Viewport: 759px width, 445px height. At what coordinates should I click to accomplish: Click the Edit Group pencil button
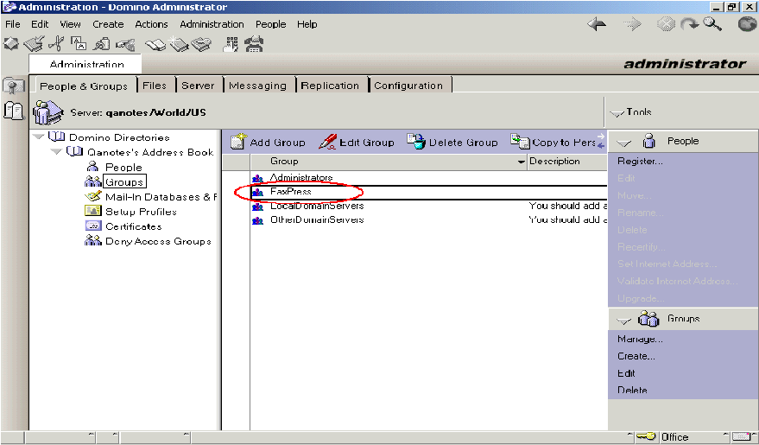(x=356, y=143)
